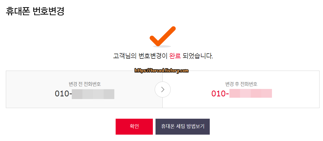Image resolution: width=323 pixels, height=141 pixels.
Task: Select the 휴대폰 번호변경 page heading
Action: [35, 11]
